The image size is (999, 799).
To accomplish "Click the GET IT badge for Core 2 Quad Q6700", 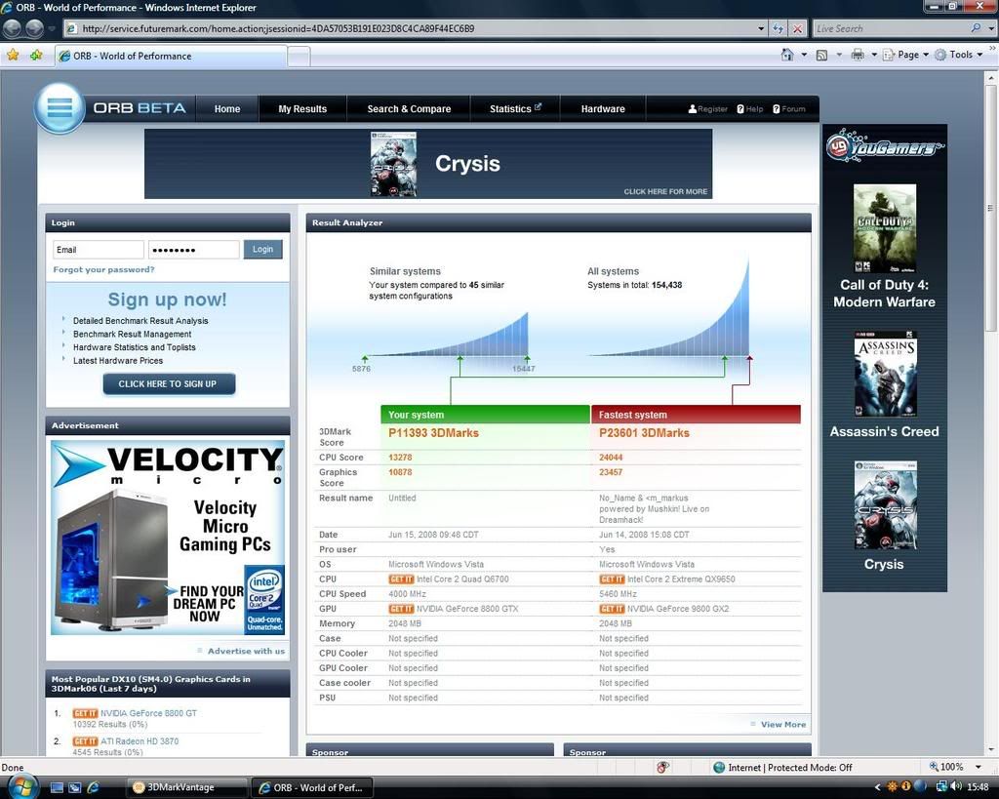I will pos(401,579).
